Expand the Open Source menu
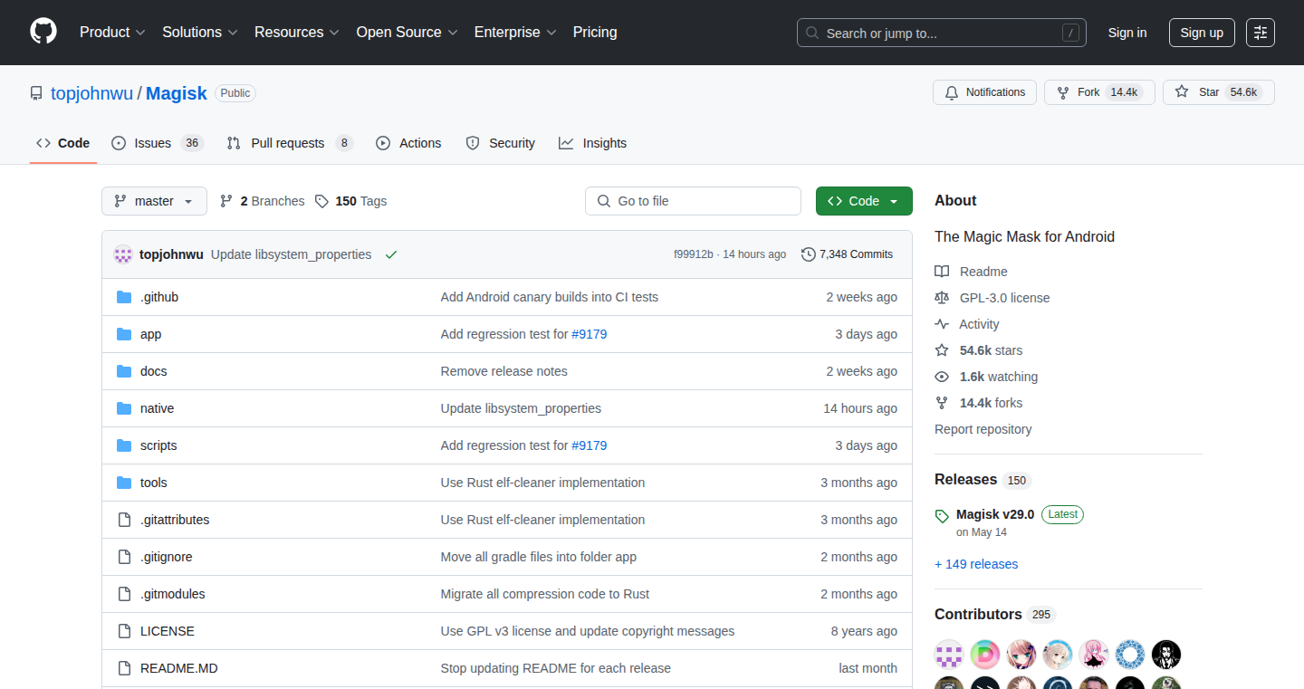This screenshot has width=1304, height=689. pos(407,32)
